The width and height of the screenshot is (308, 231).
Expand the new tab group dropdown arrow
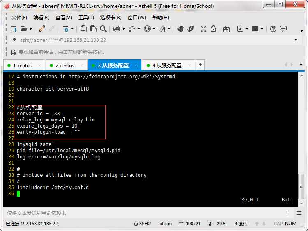[247, 29]
